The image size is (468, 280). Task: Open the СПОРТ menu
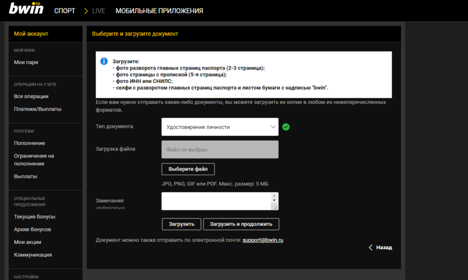65,11
